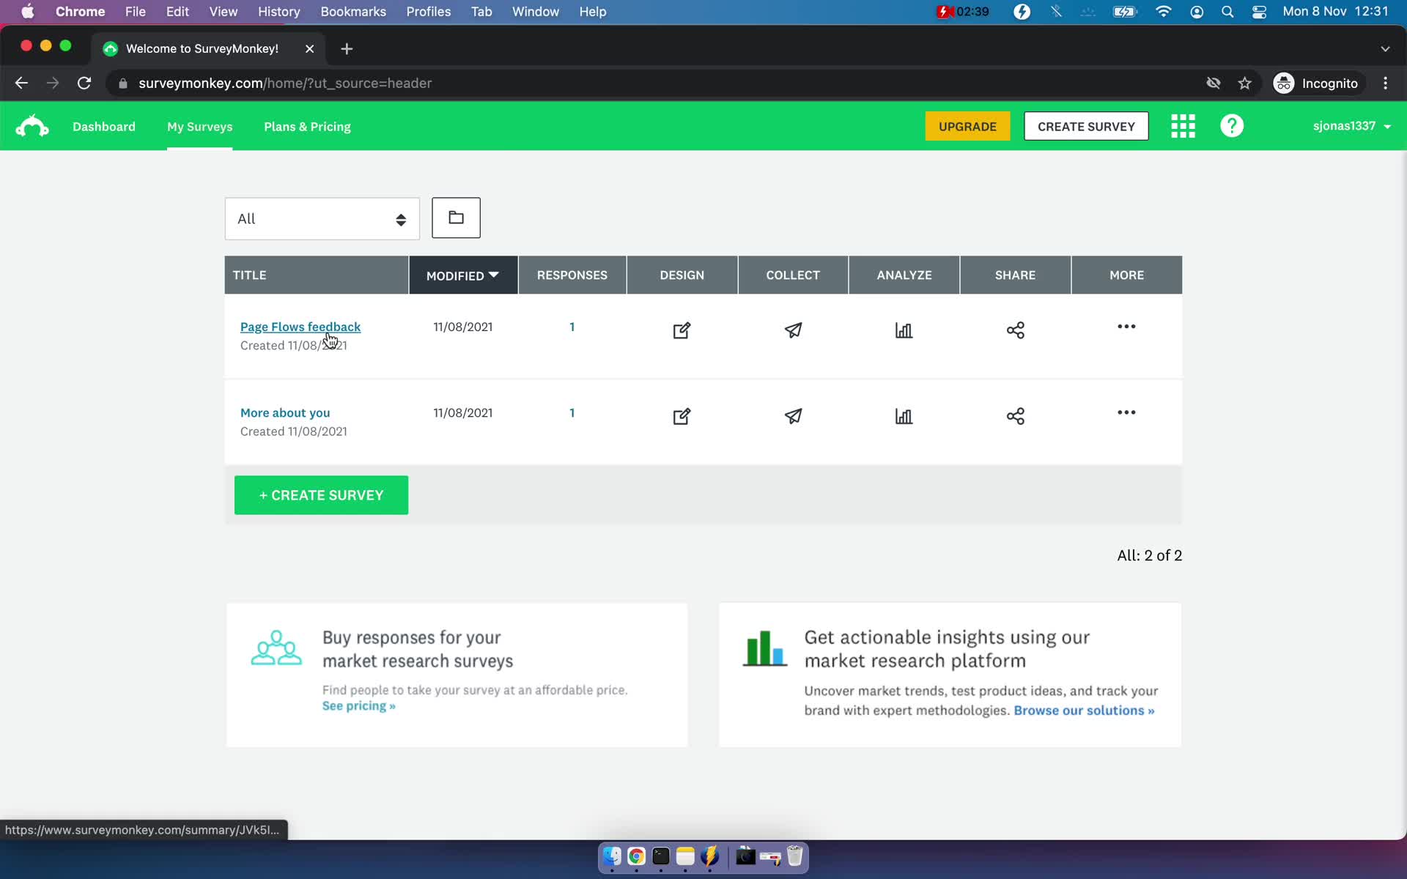Screen dimensions: 1407x879
Task: Bookmark this page with star icon
Action: [1244, 83]
